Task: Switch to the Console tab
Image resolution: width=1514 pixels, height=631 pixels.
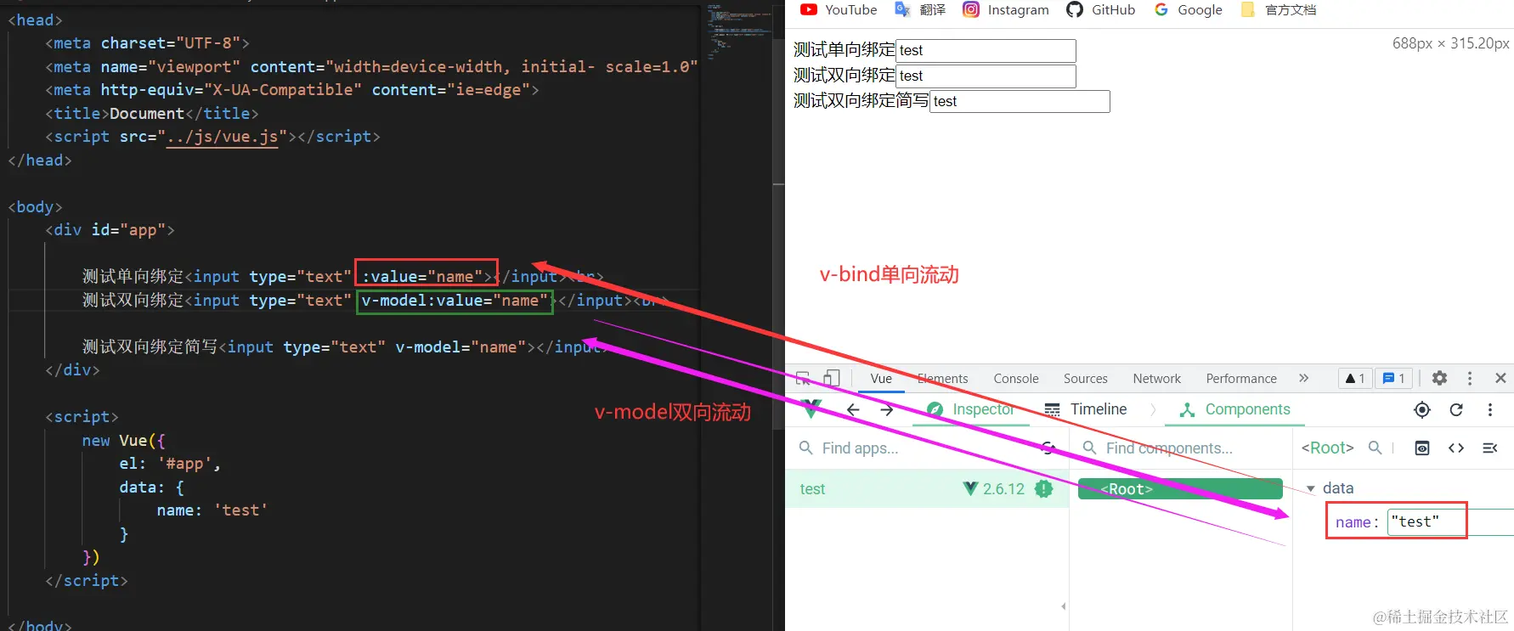Action: click(1016, 379)
